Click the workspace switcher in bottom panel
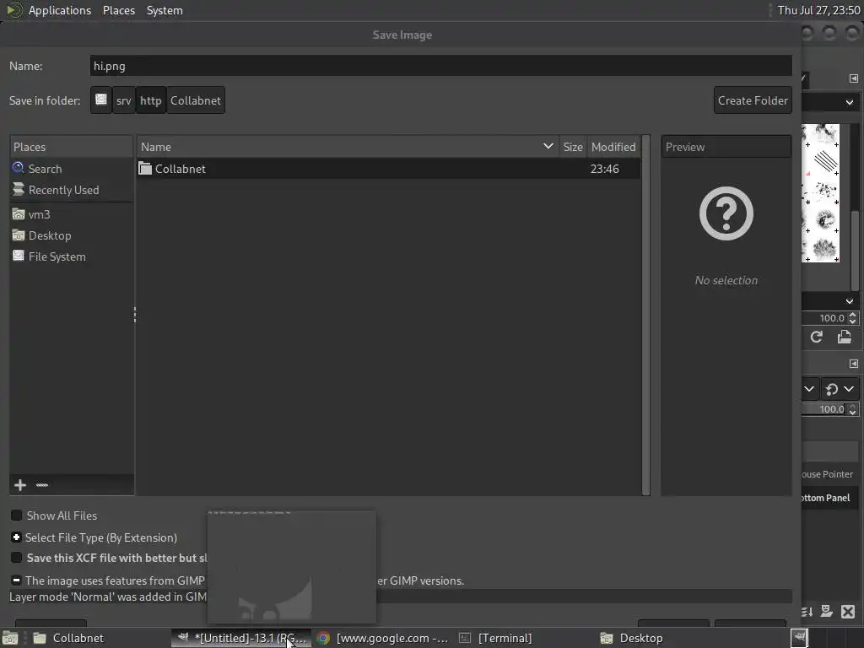864x648 pixels. pos(827,638)
